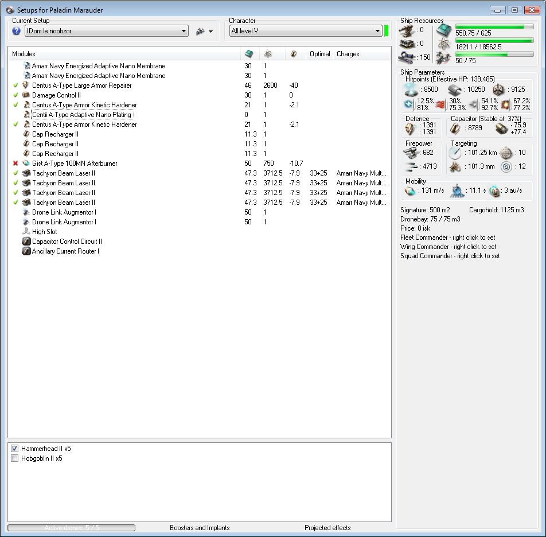Image resolution: width=546 pixels, height=537 pixels.
Task: Click the CPU column header icon
Action: [249, 53]
